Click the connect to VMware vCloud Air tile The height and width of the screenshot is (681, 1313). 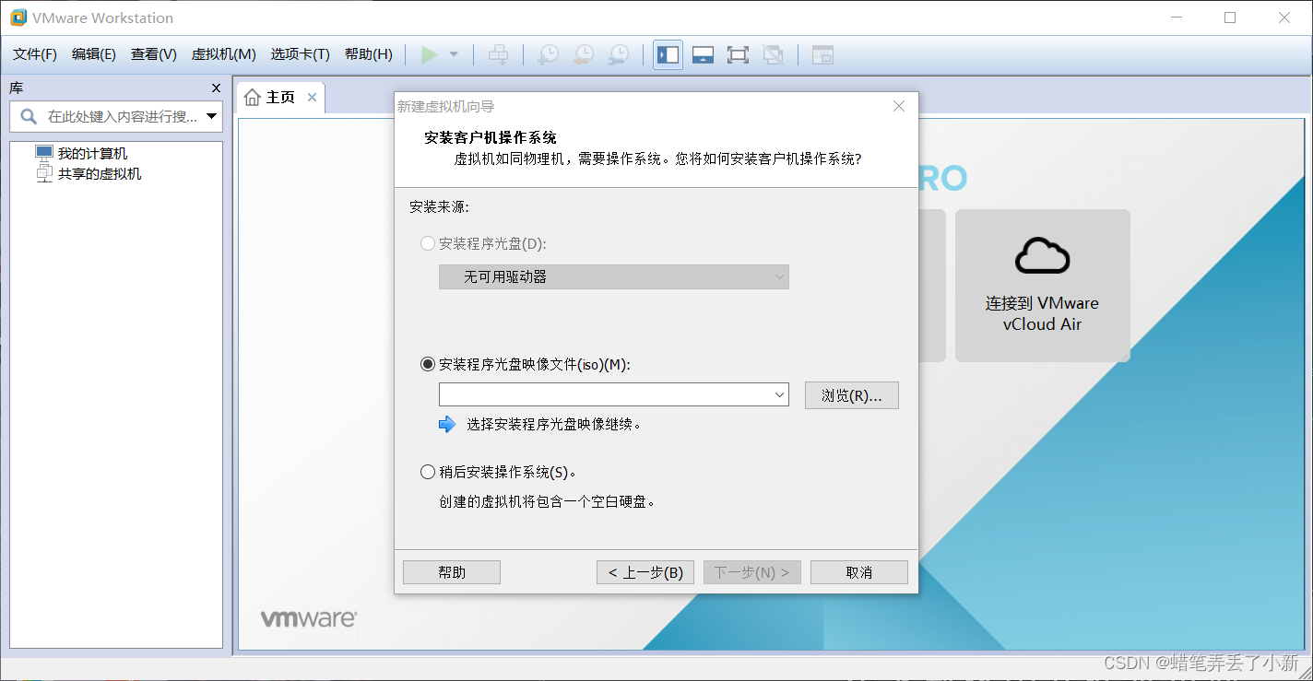coord(1042,286)
